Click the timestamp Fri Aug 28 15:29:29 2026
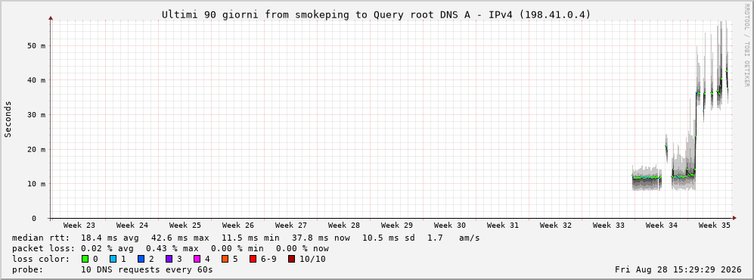Screen dimensions: 754x280 [x=678, y=270]
